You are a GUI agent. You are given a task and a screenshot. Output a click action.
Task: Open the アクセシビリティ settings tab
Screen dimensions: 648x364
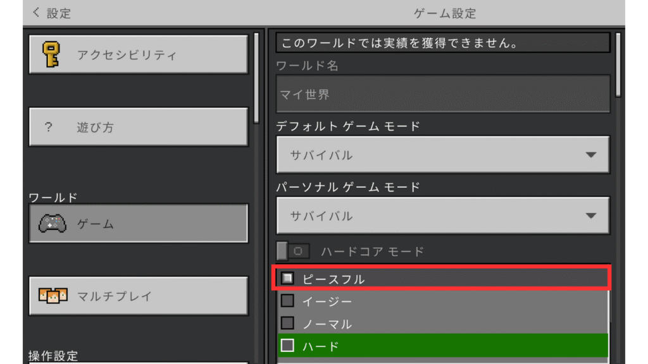pyautogui.click(x=139, y=54)
